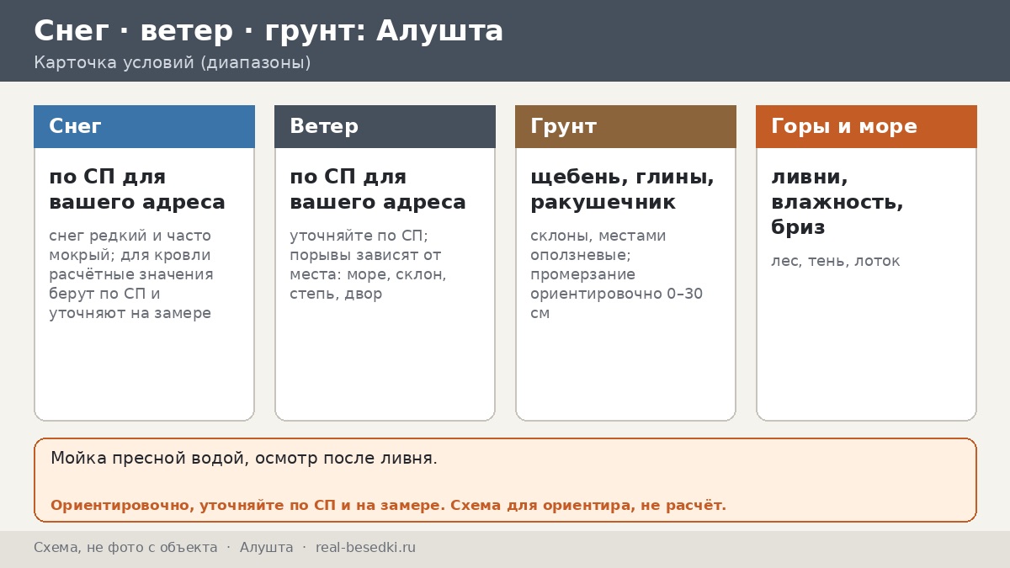Click the orange disclaimer 'Ориентировочно, уточняйте по СП'
The height and width of the screenshot is (568, 1010).
pyautogui.click(x=388, y=506)
